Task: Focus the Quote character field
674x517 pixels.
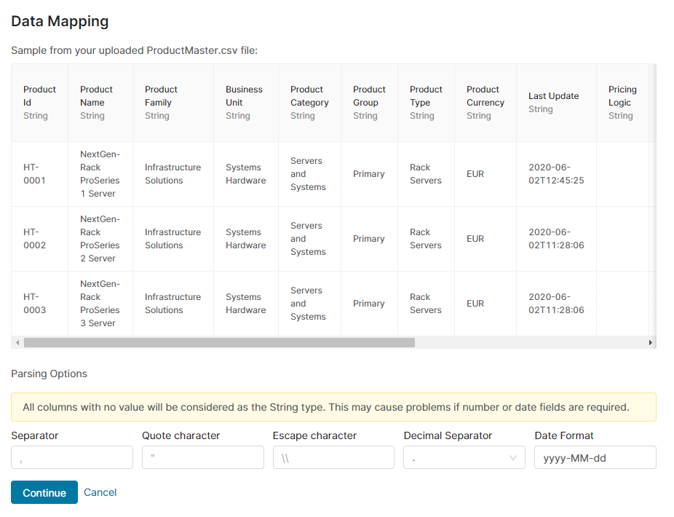Action: (x=202, y=457)
